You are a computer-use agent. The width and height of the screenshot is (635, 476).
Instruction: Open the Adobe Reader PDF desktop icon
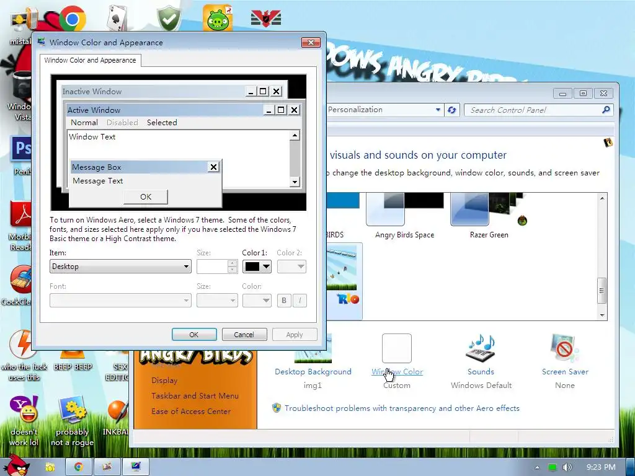point(21,214)
